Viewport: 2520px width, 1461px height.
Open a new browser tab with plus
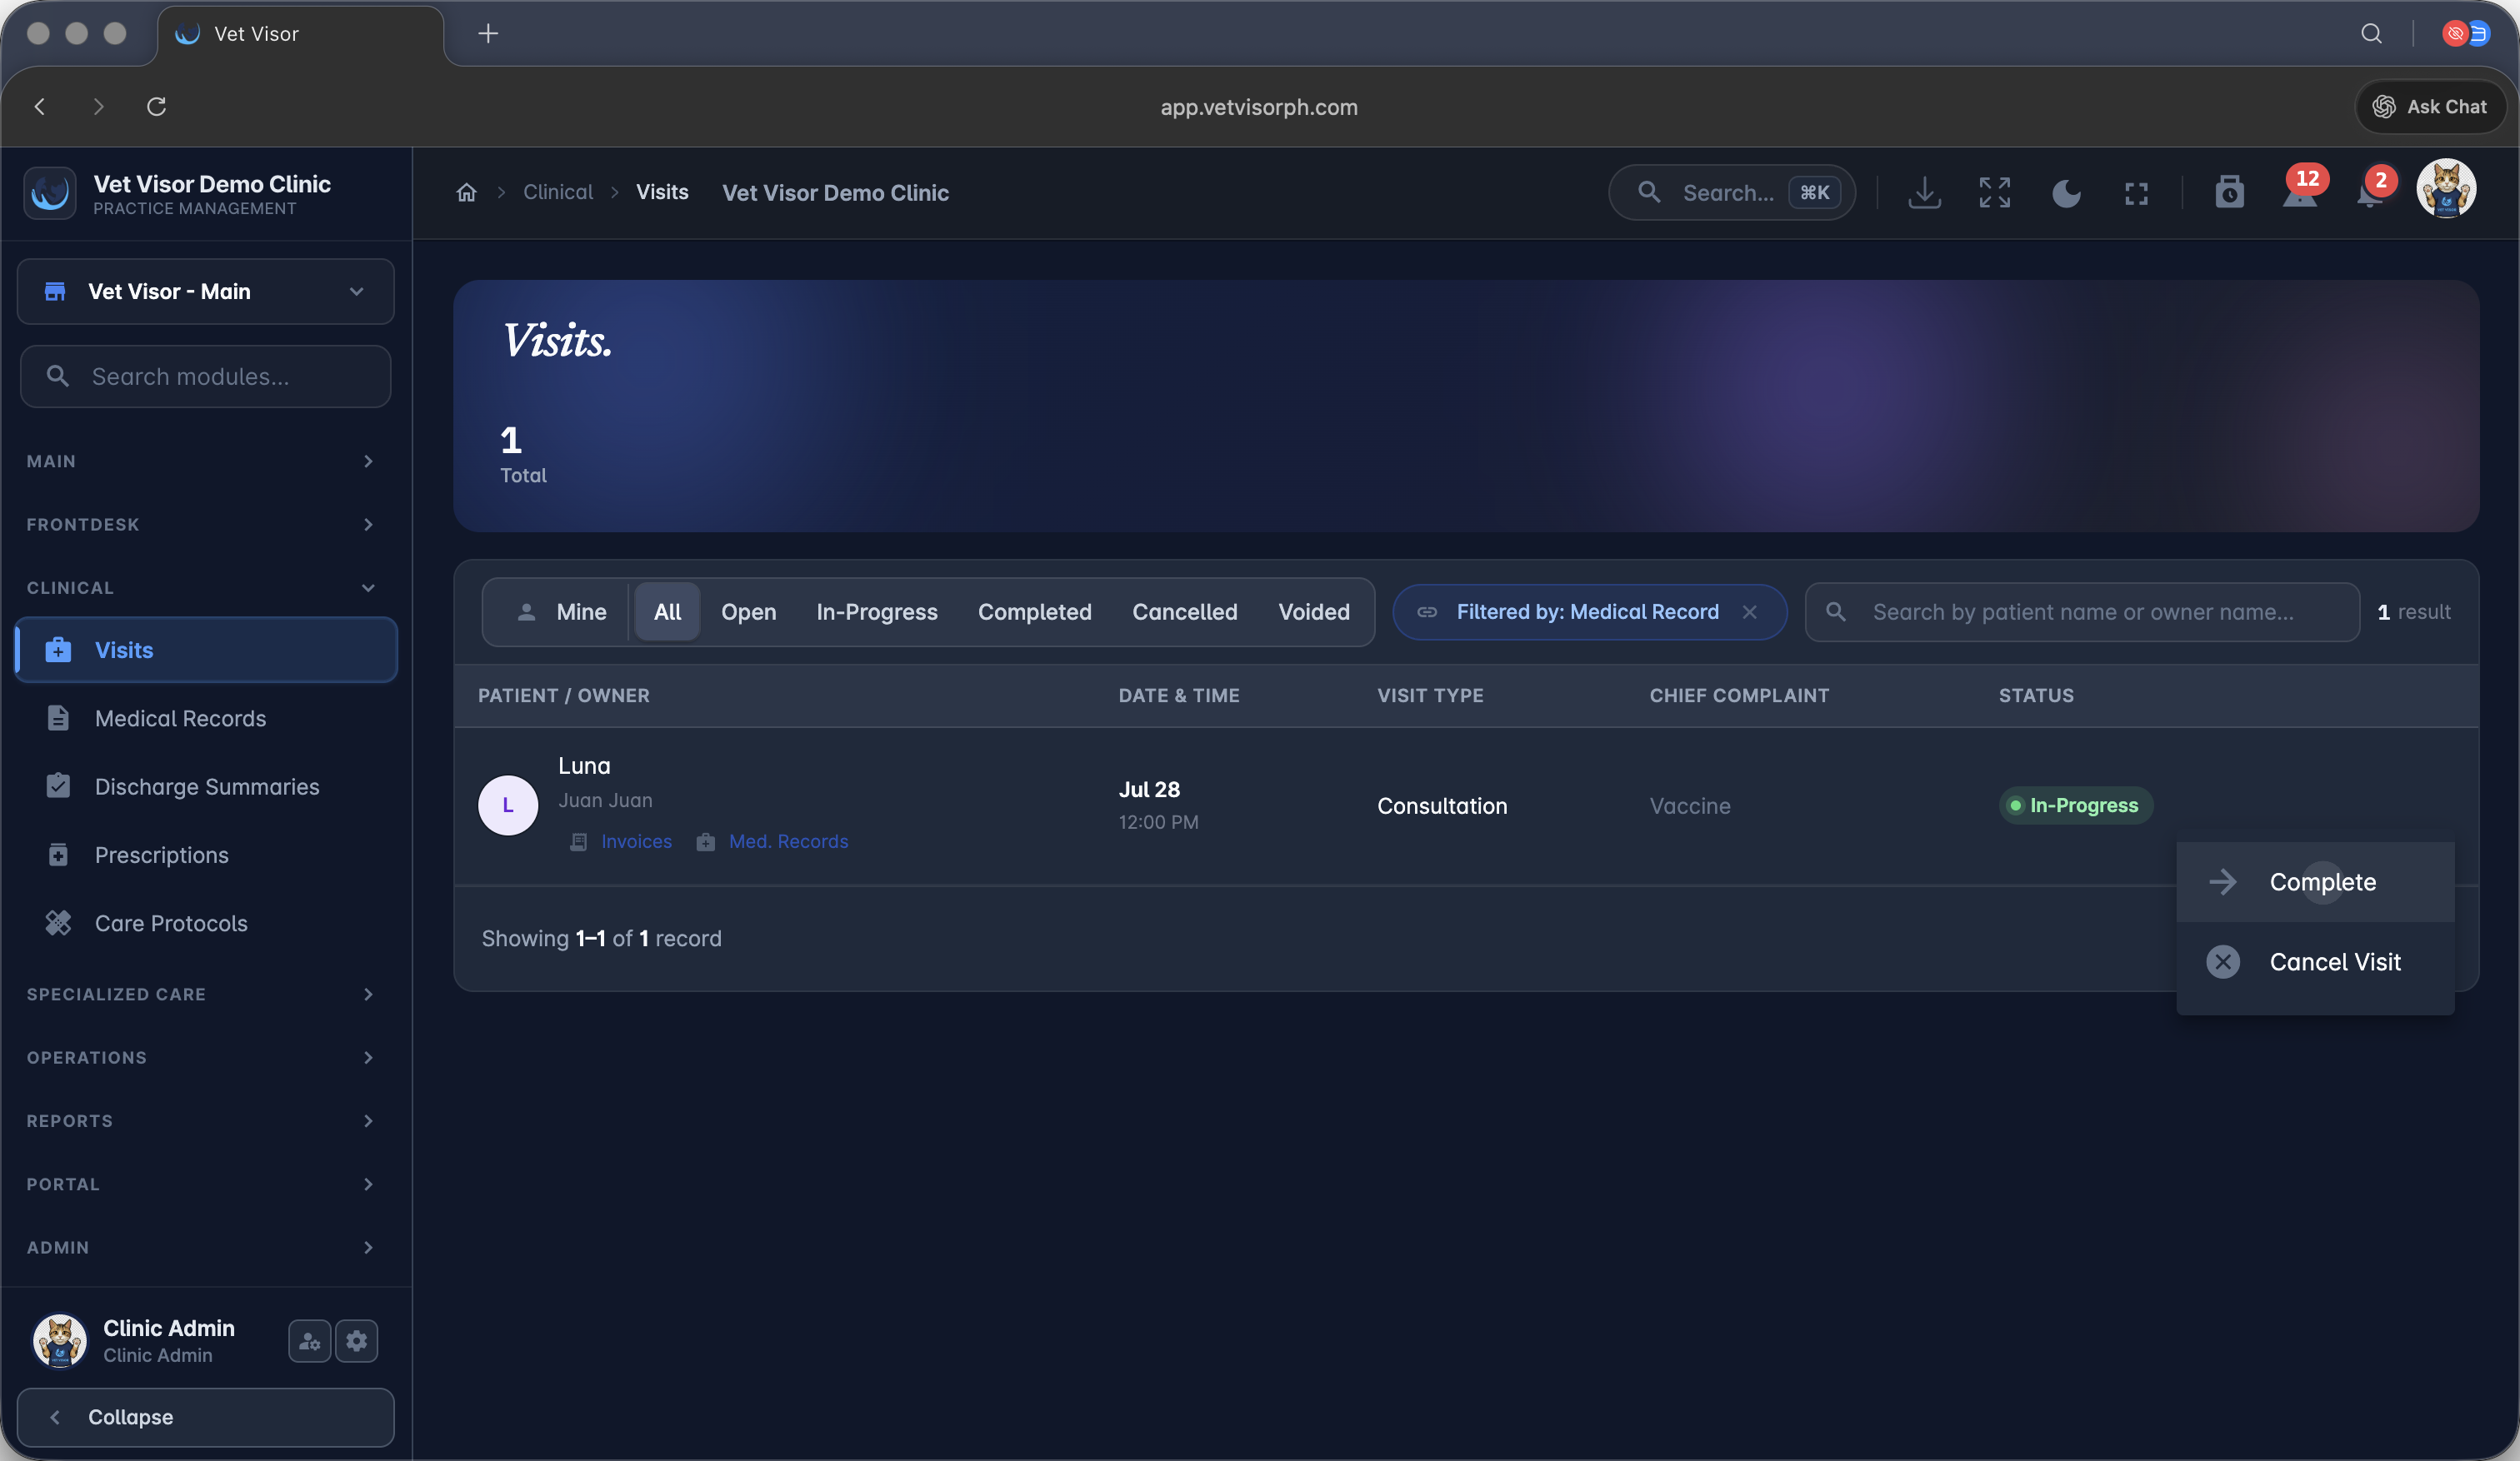(x=488, y=34)
